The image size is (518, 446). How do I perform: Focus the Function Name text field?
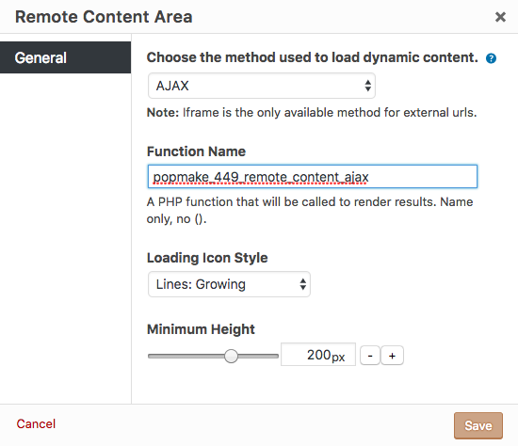tap(312, 177)
